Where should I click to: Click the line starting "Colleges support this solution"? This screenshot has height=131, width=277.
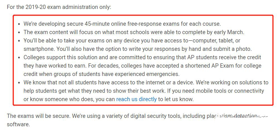(x=142, y=57)
